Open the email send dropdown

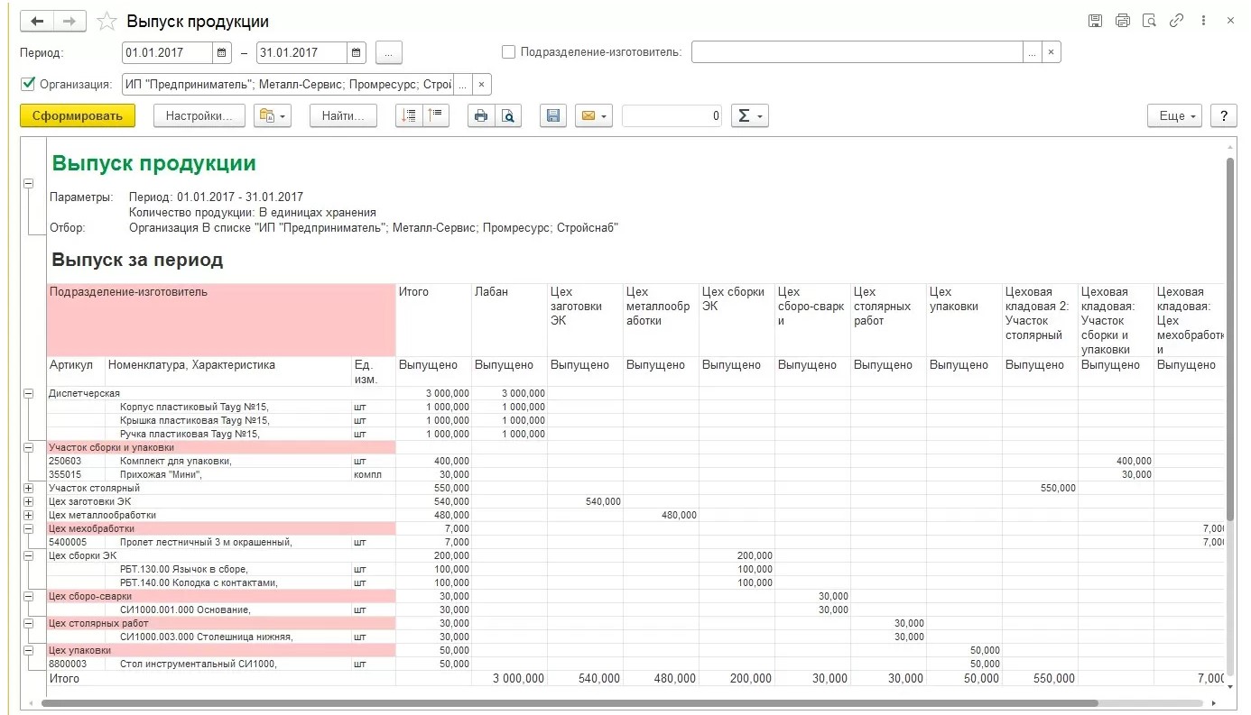pyautogui.click(x=594, y=115)
